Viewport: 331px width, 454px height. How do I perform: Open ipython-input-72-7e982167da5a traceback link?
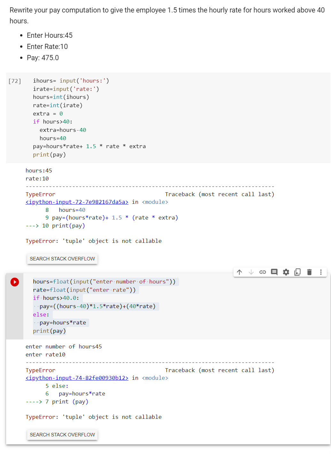[x=77, y=202]
